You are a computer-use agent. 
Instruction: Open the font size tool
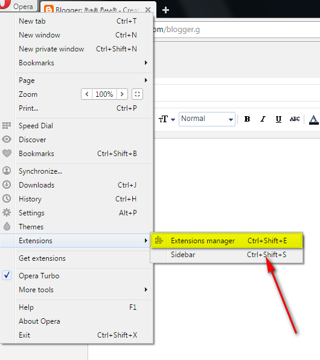click(167, 119)
